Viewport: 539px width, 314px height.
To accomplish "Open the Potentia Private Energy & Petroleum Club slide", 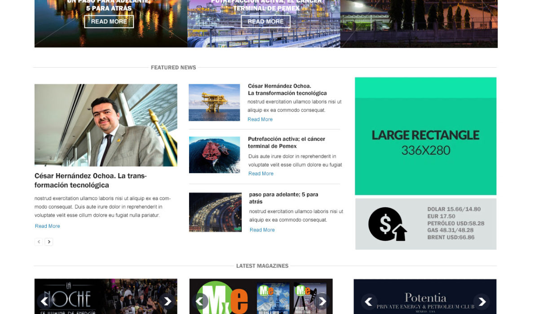I will (x=425, y=297).
